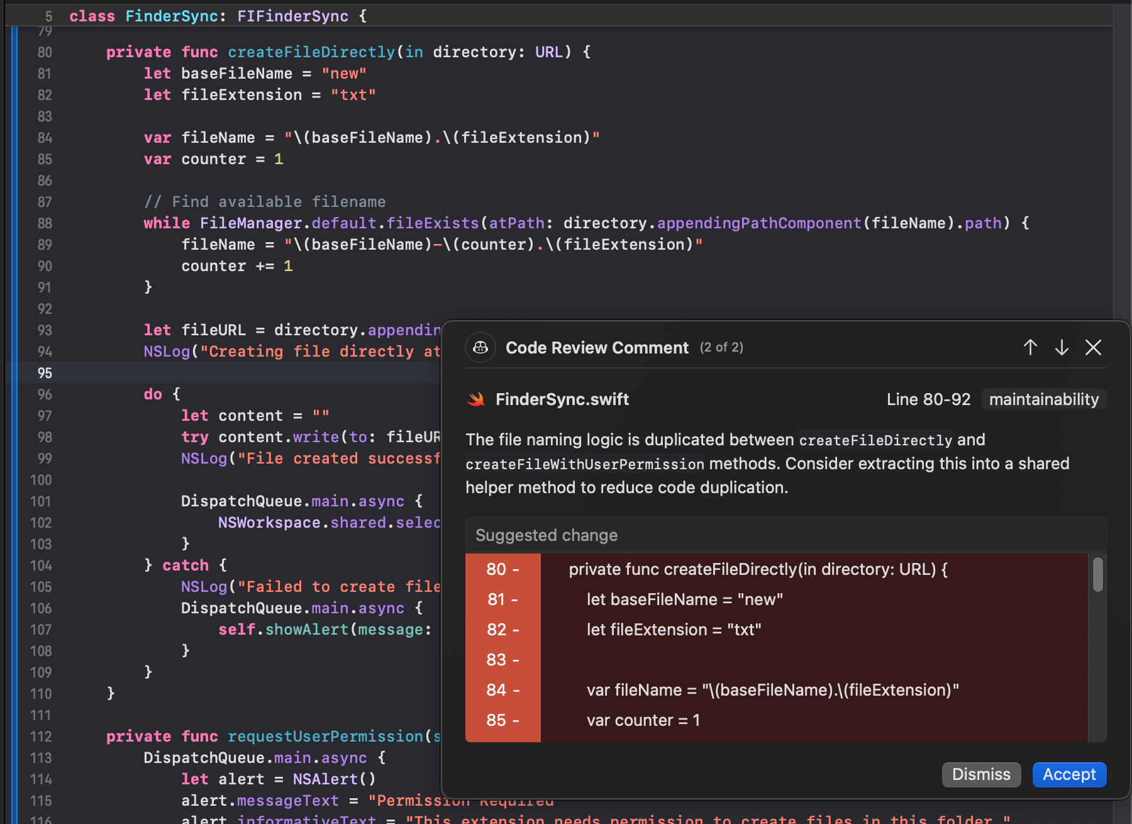This screenshot has height=824, width=1132.
Task: Click the red deletion marker on line 80
Action: click(502, 569)
